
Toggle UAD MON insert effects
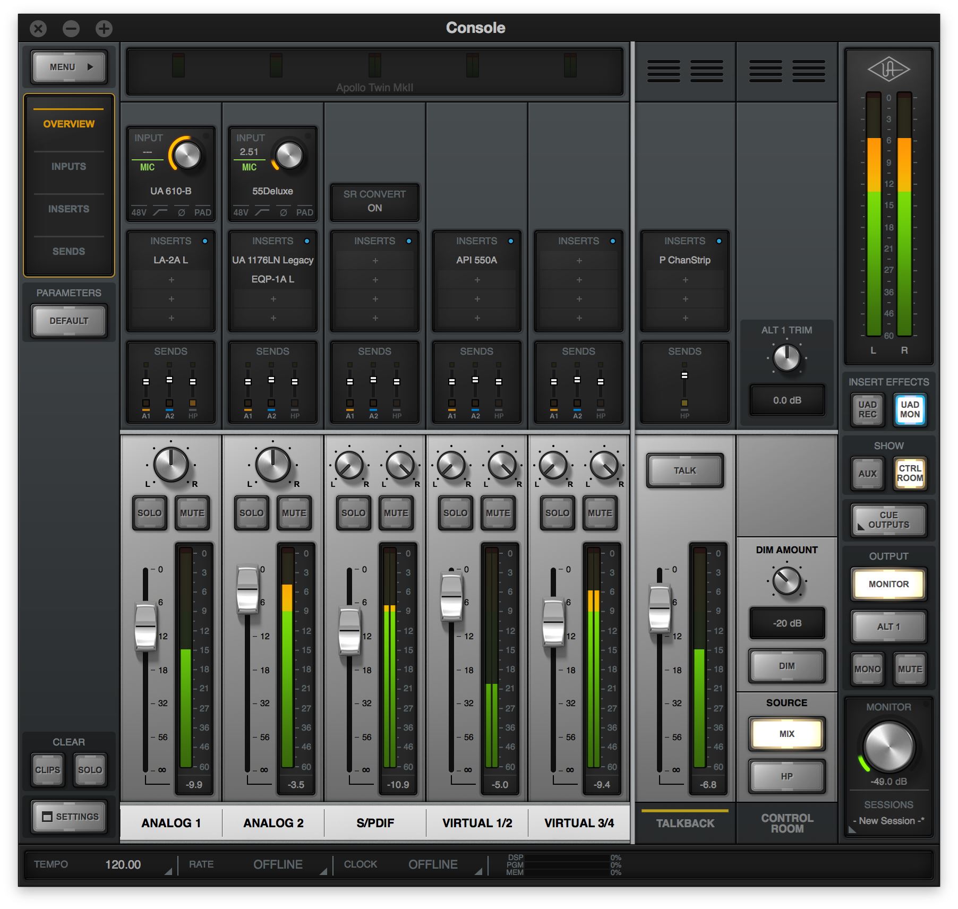(x=910, y=409)
